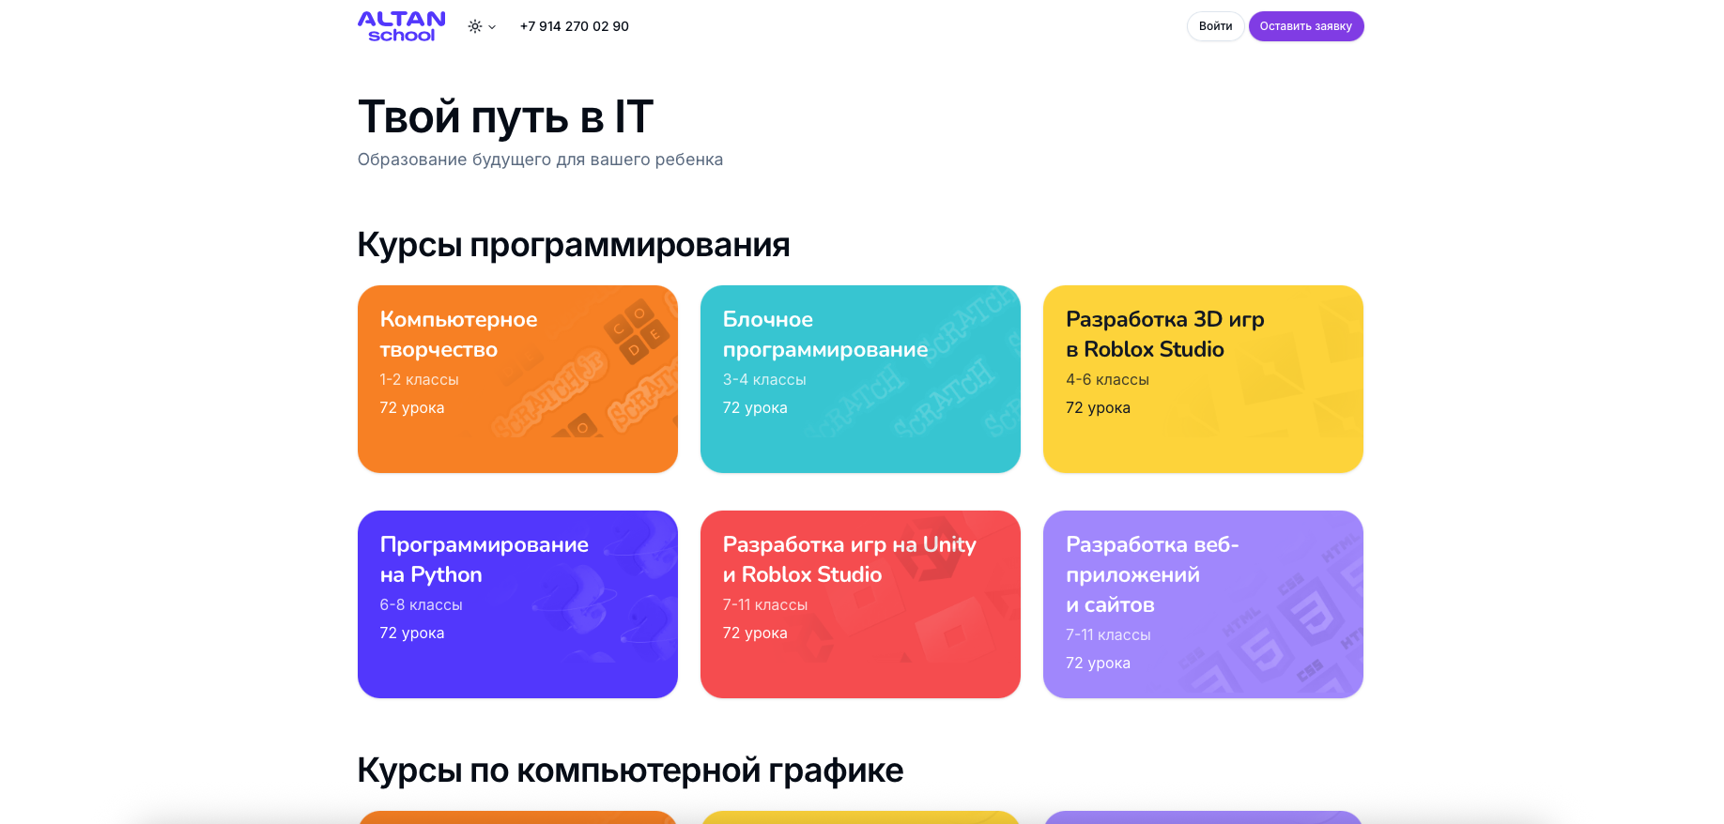1724x824 pixels.
Task: Click the Altan School logo
Action: point(401,26)
